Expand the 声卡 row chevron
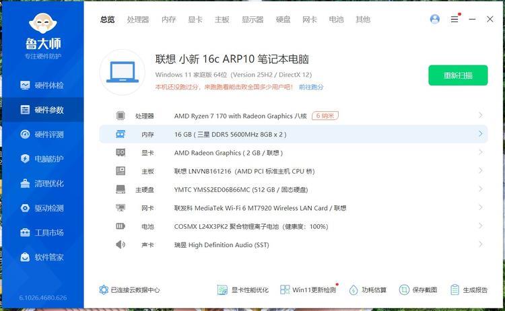 tap(481, 244)
